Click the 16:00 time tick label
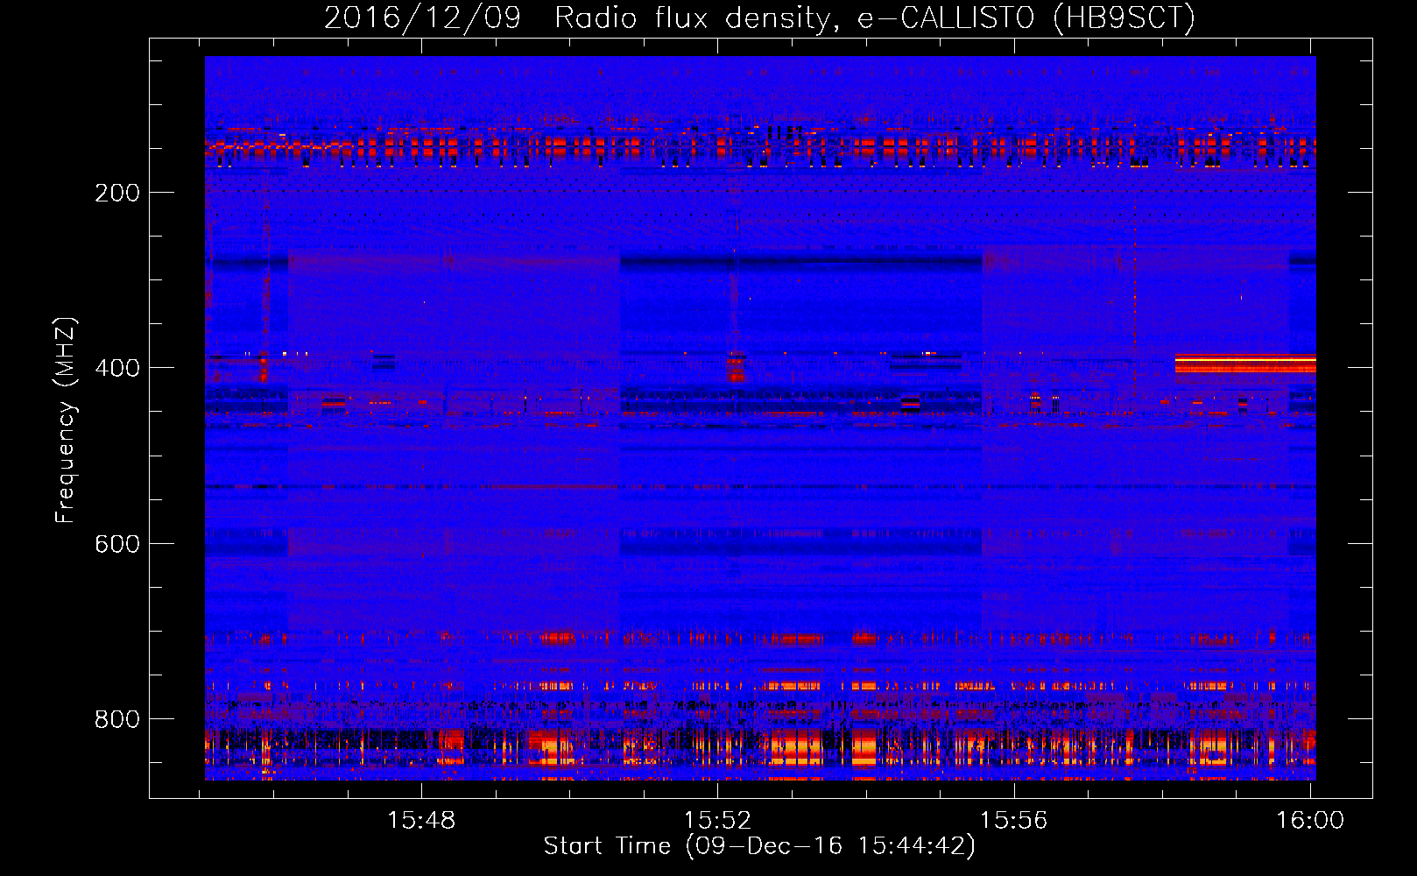Viewport: 1417px width, 876px height. pos(1310,821)
